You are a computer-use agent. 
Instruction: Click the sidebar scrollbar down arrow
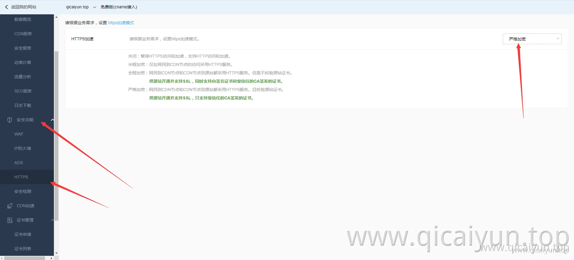click(56, 253)
